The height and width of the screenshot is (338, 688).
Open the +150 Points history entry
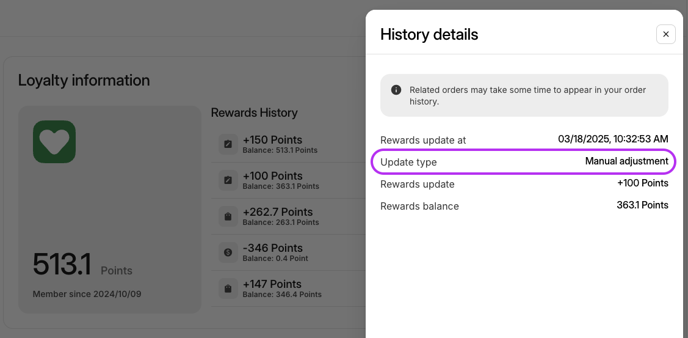click(x=289, y=144)
